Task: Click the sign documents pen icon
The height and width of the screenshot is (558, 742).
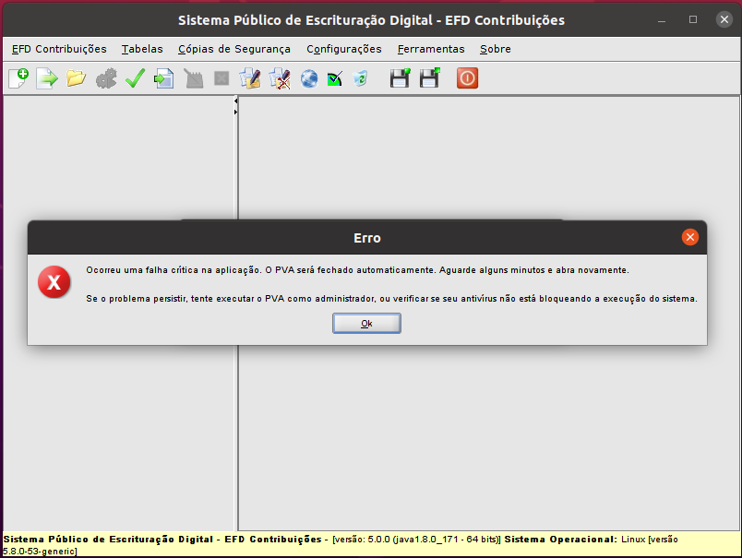Action: [250, 78]
